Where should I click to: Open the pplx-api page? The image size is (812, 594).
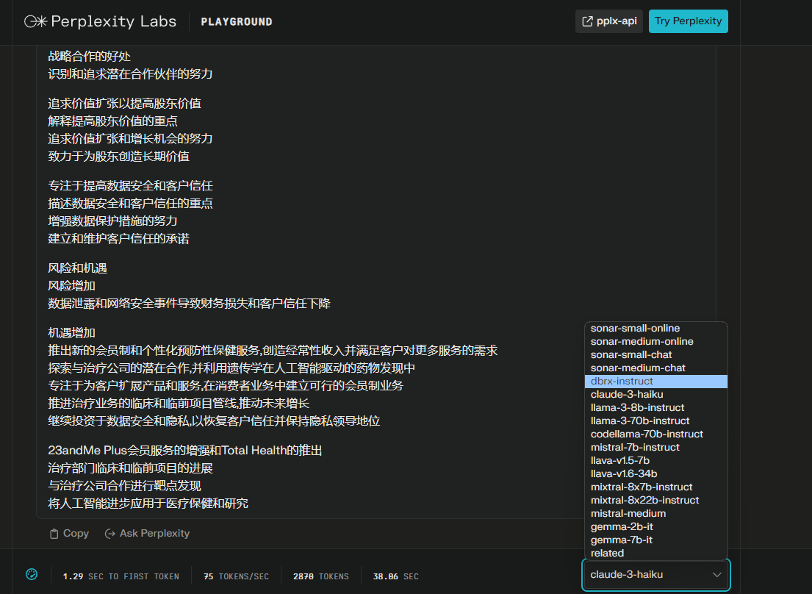pos(608,21)
